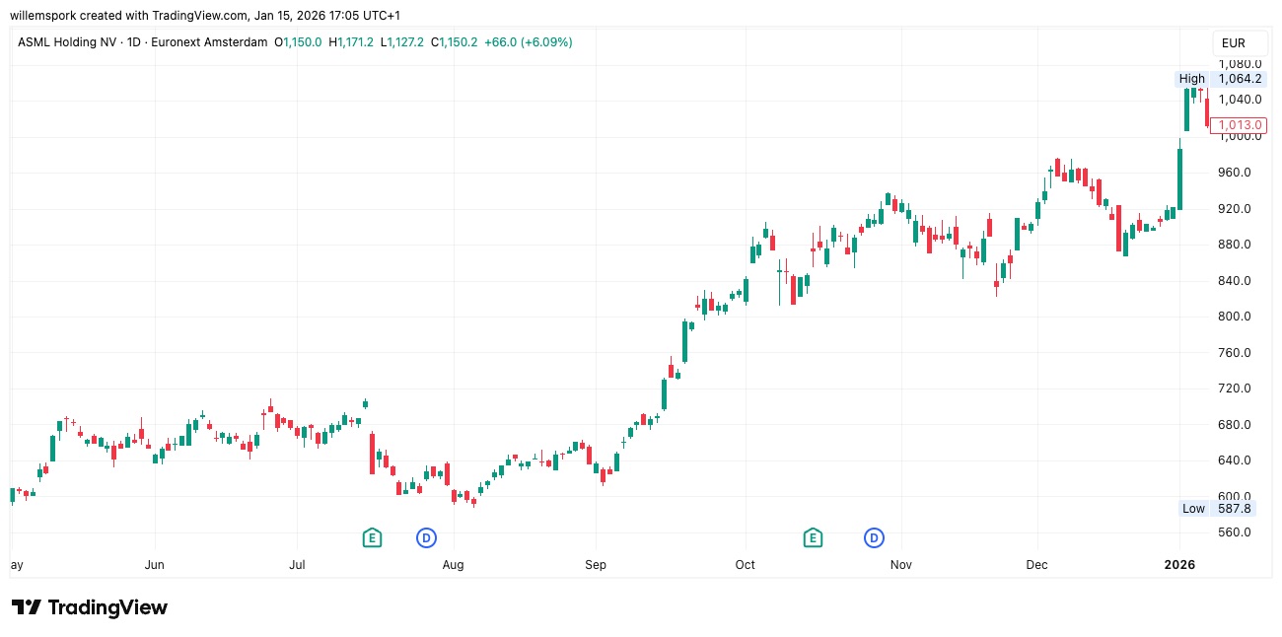Image resolution: width=1282 pixels, height=637 pixels.
Task: Click the TradingView logo at bottom left
Action: [x=90, y=607]
